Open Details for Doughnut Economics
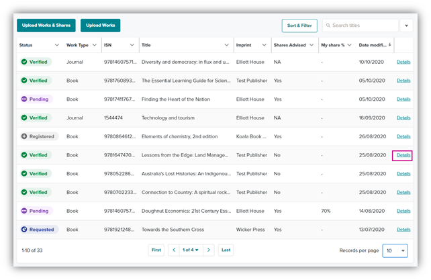 click(403, 211)
